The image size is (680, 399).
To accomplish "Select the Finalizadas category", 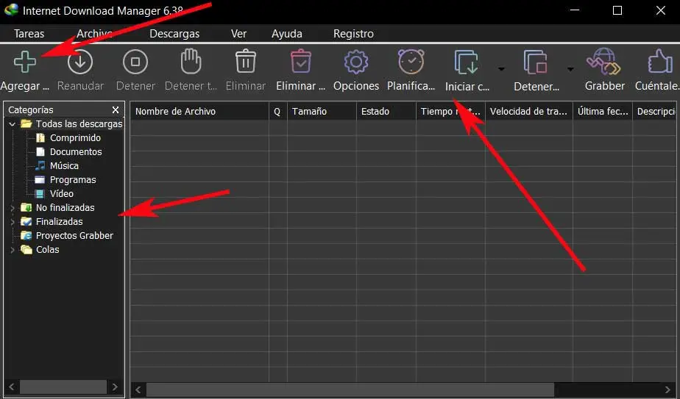I will click(x=59, y=221).
